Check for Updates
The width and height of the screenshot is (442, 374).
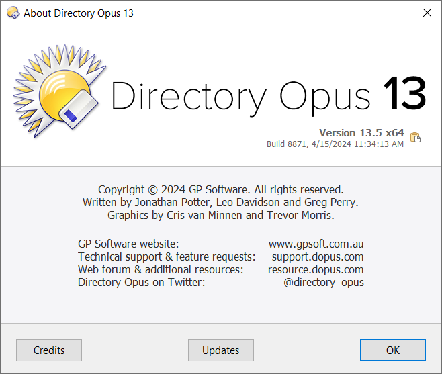[221, 350]
